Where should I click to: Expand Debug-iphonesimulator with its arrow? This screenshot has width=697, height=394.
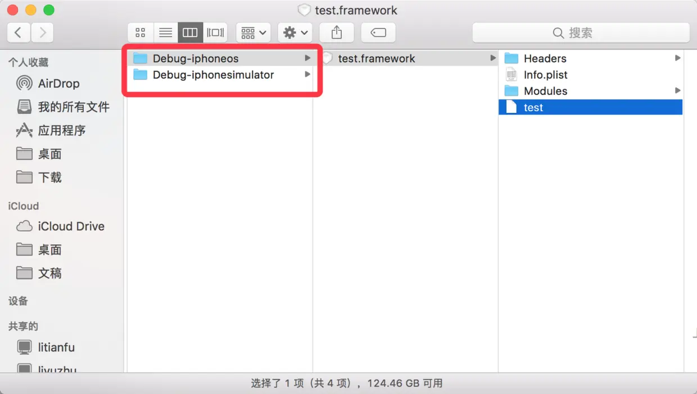coord(307,75)
